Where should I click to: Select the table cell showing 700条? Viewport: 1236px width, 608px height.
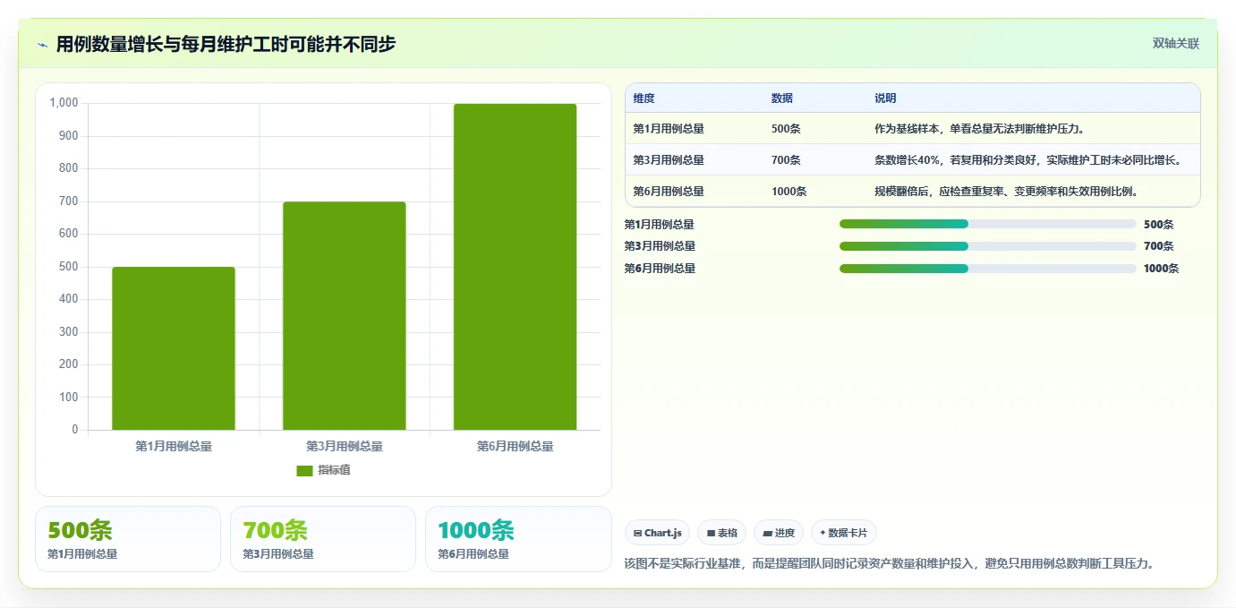786,160
